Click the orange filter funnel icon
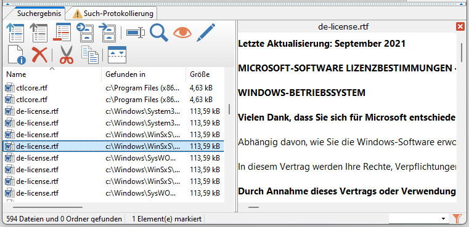This screenshot has height=227, width=469. (457, 218)
